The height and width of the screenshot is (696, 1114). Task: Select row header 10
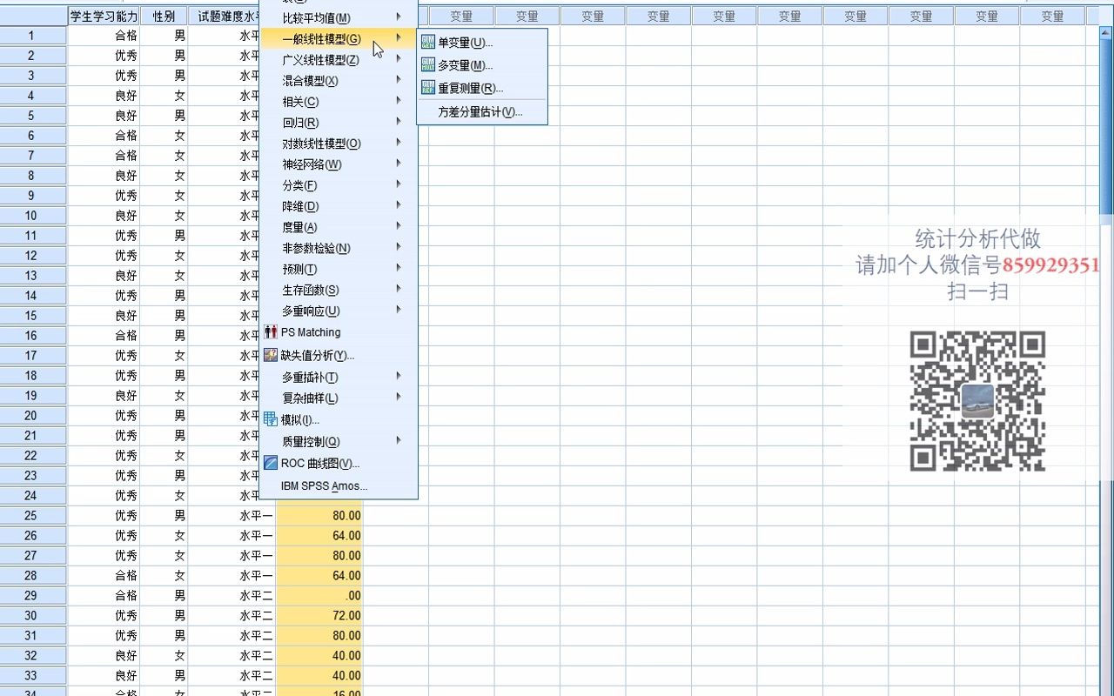[31, 215]
